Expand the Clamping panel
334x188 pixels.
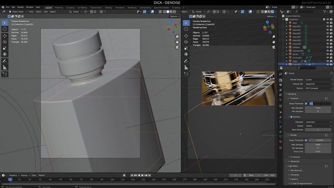pos(294,175)
